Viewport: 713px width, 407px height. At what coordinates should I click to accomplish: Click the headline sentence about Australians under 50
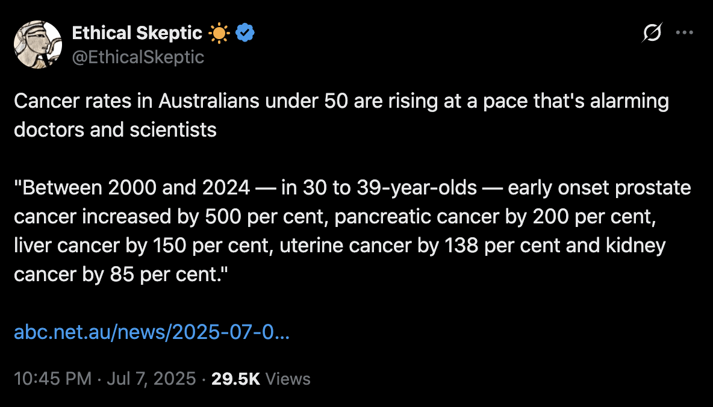click(x=341, y=101)
